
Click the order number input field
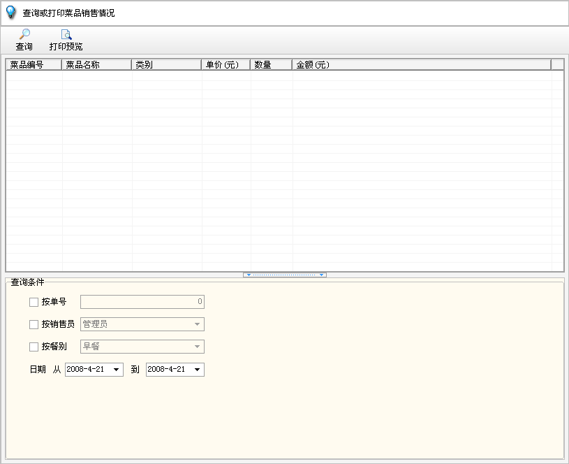click(142, 302)
